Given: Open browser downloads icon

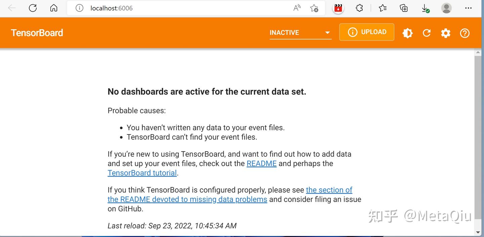Looking at the screenshot, I should click(x=425, y=8).
